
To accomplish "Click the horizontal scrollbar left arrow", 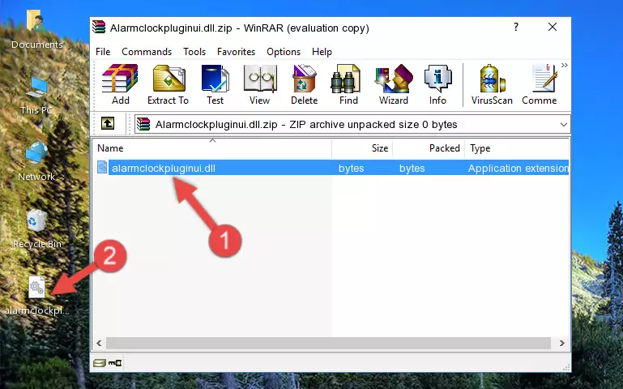I will point(99,343).
